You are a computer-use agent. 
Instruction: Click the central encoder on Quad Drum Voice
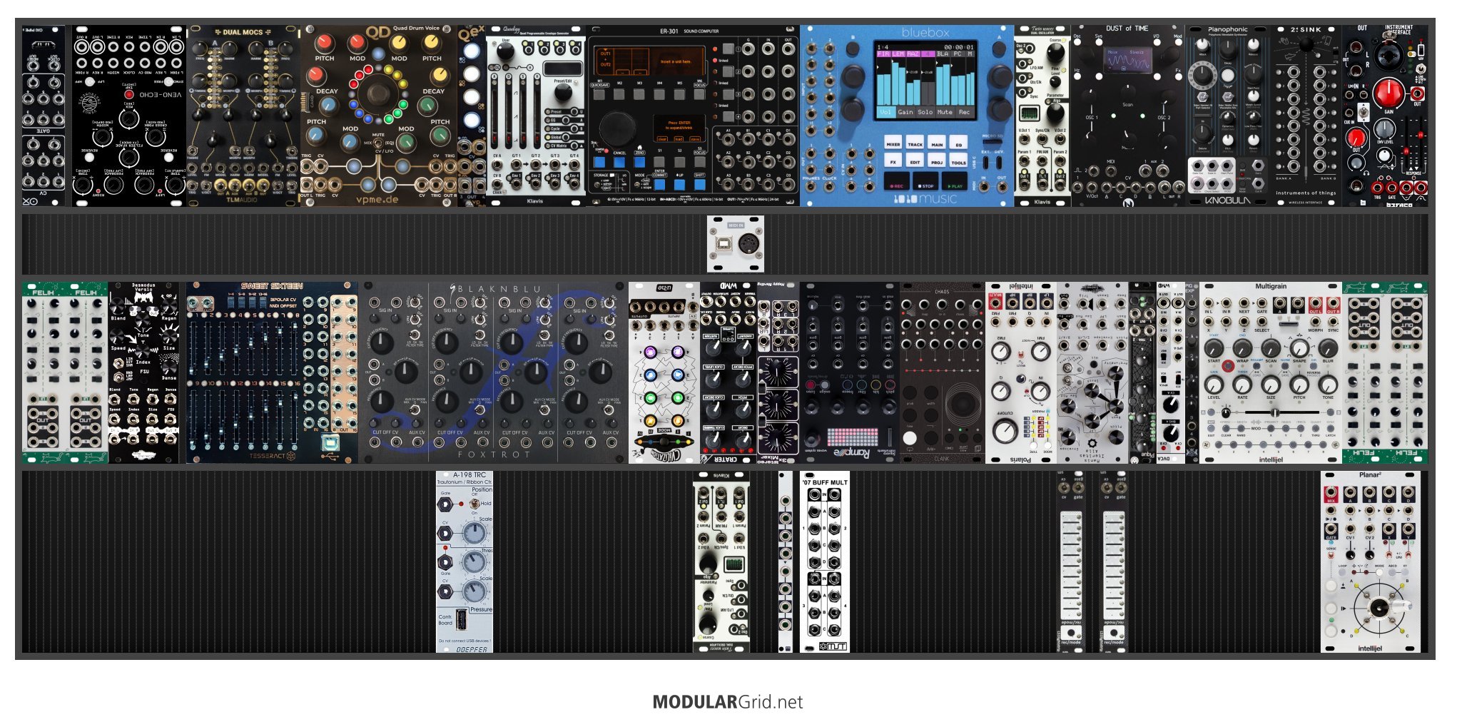tap(377, 93)
